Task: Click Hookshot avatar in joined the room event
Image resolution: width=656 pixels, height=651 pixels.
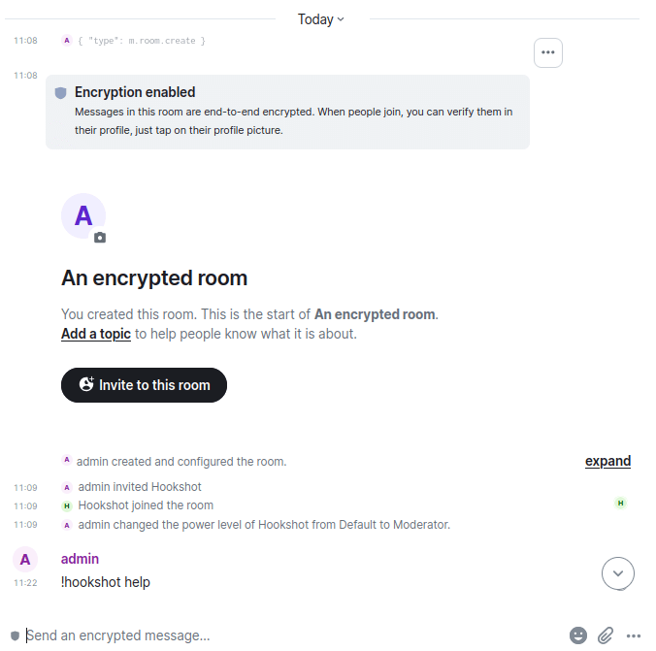Action: [67, 505]
